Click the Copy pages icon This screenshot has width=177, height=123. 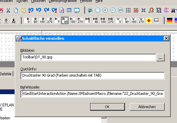click(x=16, y=10)
